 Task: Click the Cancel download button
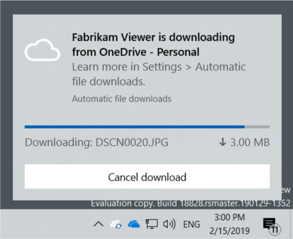[147, 176]
